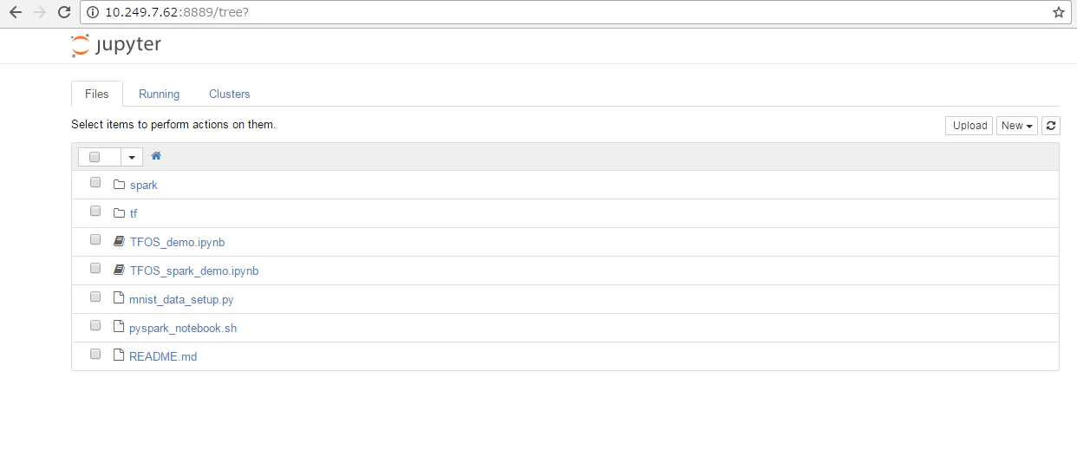Image resolution: width=1077 pixels, height=476 pixels.
Task: Check the box next to spark folder
Action: click(95, 183)
